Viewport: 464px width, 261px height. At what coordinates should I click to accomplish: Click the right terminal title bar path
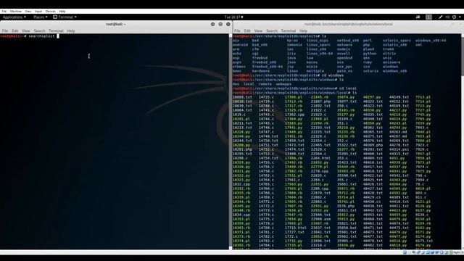click(348, 24)
